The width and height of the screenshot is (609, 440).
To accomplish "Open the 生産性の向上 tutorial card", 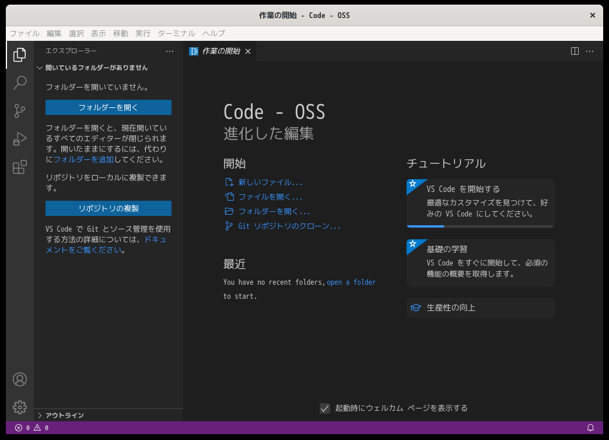I will [481, 308].
